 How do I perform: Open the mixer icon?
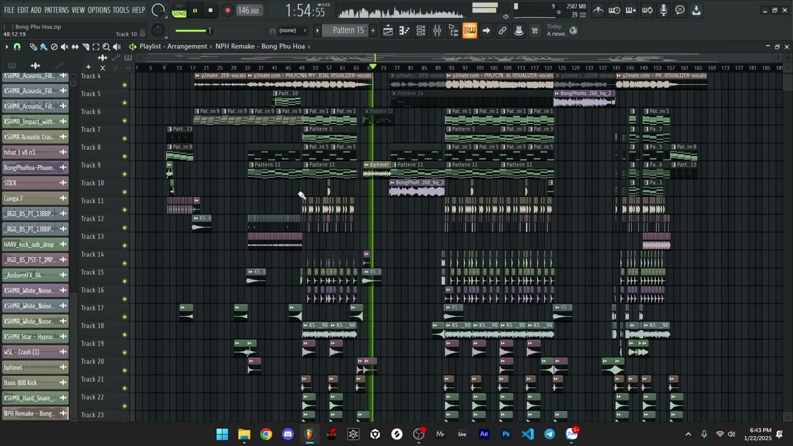point(437,30)
